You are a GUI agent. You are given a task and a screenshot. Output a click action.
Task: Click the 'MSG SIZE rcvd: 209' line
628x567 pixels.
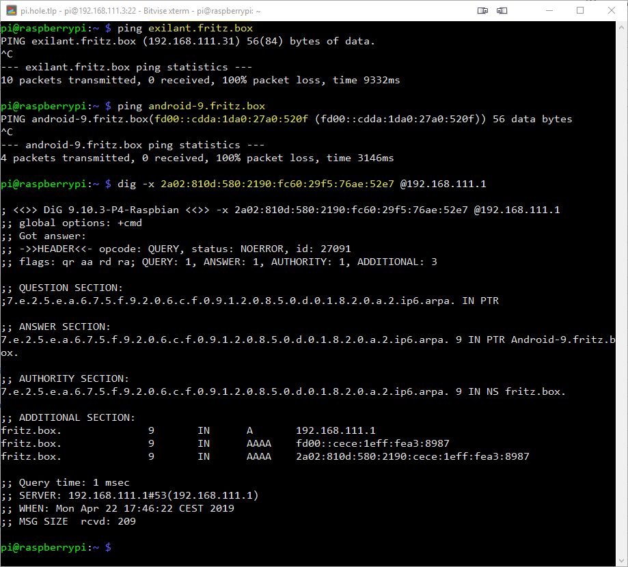coord(68,521)
